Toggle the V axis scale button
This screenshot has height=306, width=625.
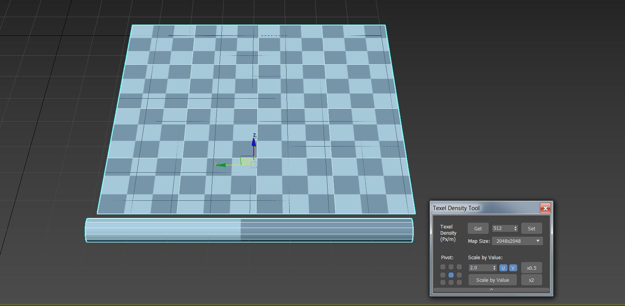click(513, 268)
